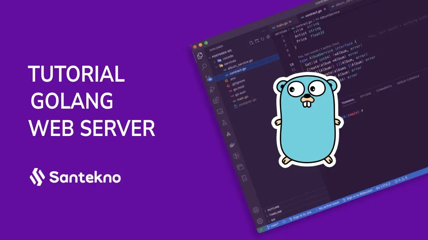Open the GITLENS panel tab
Screen dimensions: 428x240
click(x=365, y=95)
